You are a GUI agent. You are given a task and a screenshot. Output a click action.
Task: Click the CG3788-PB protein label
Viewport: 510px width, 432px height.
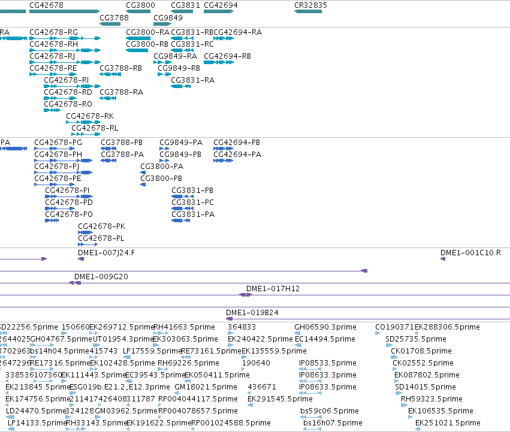(122, 143)
